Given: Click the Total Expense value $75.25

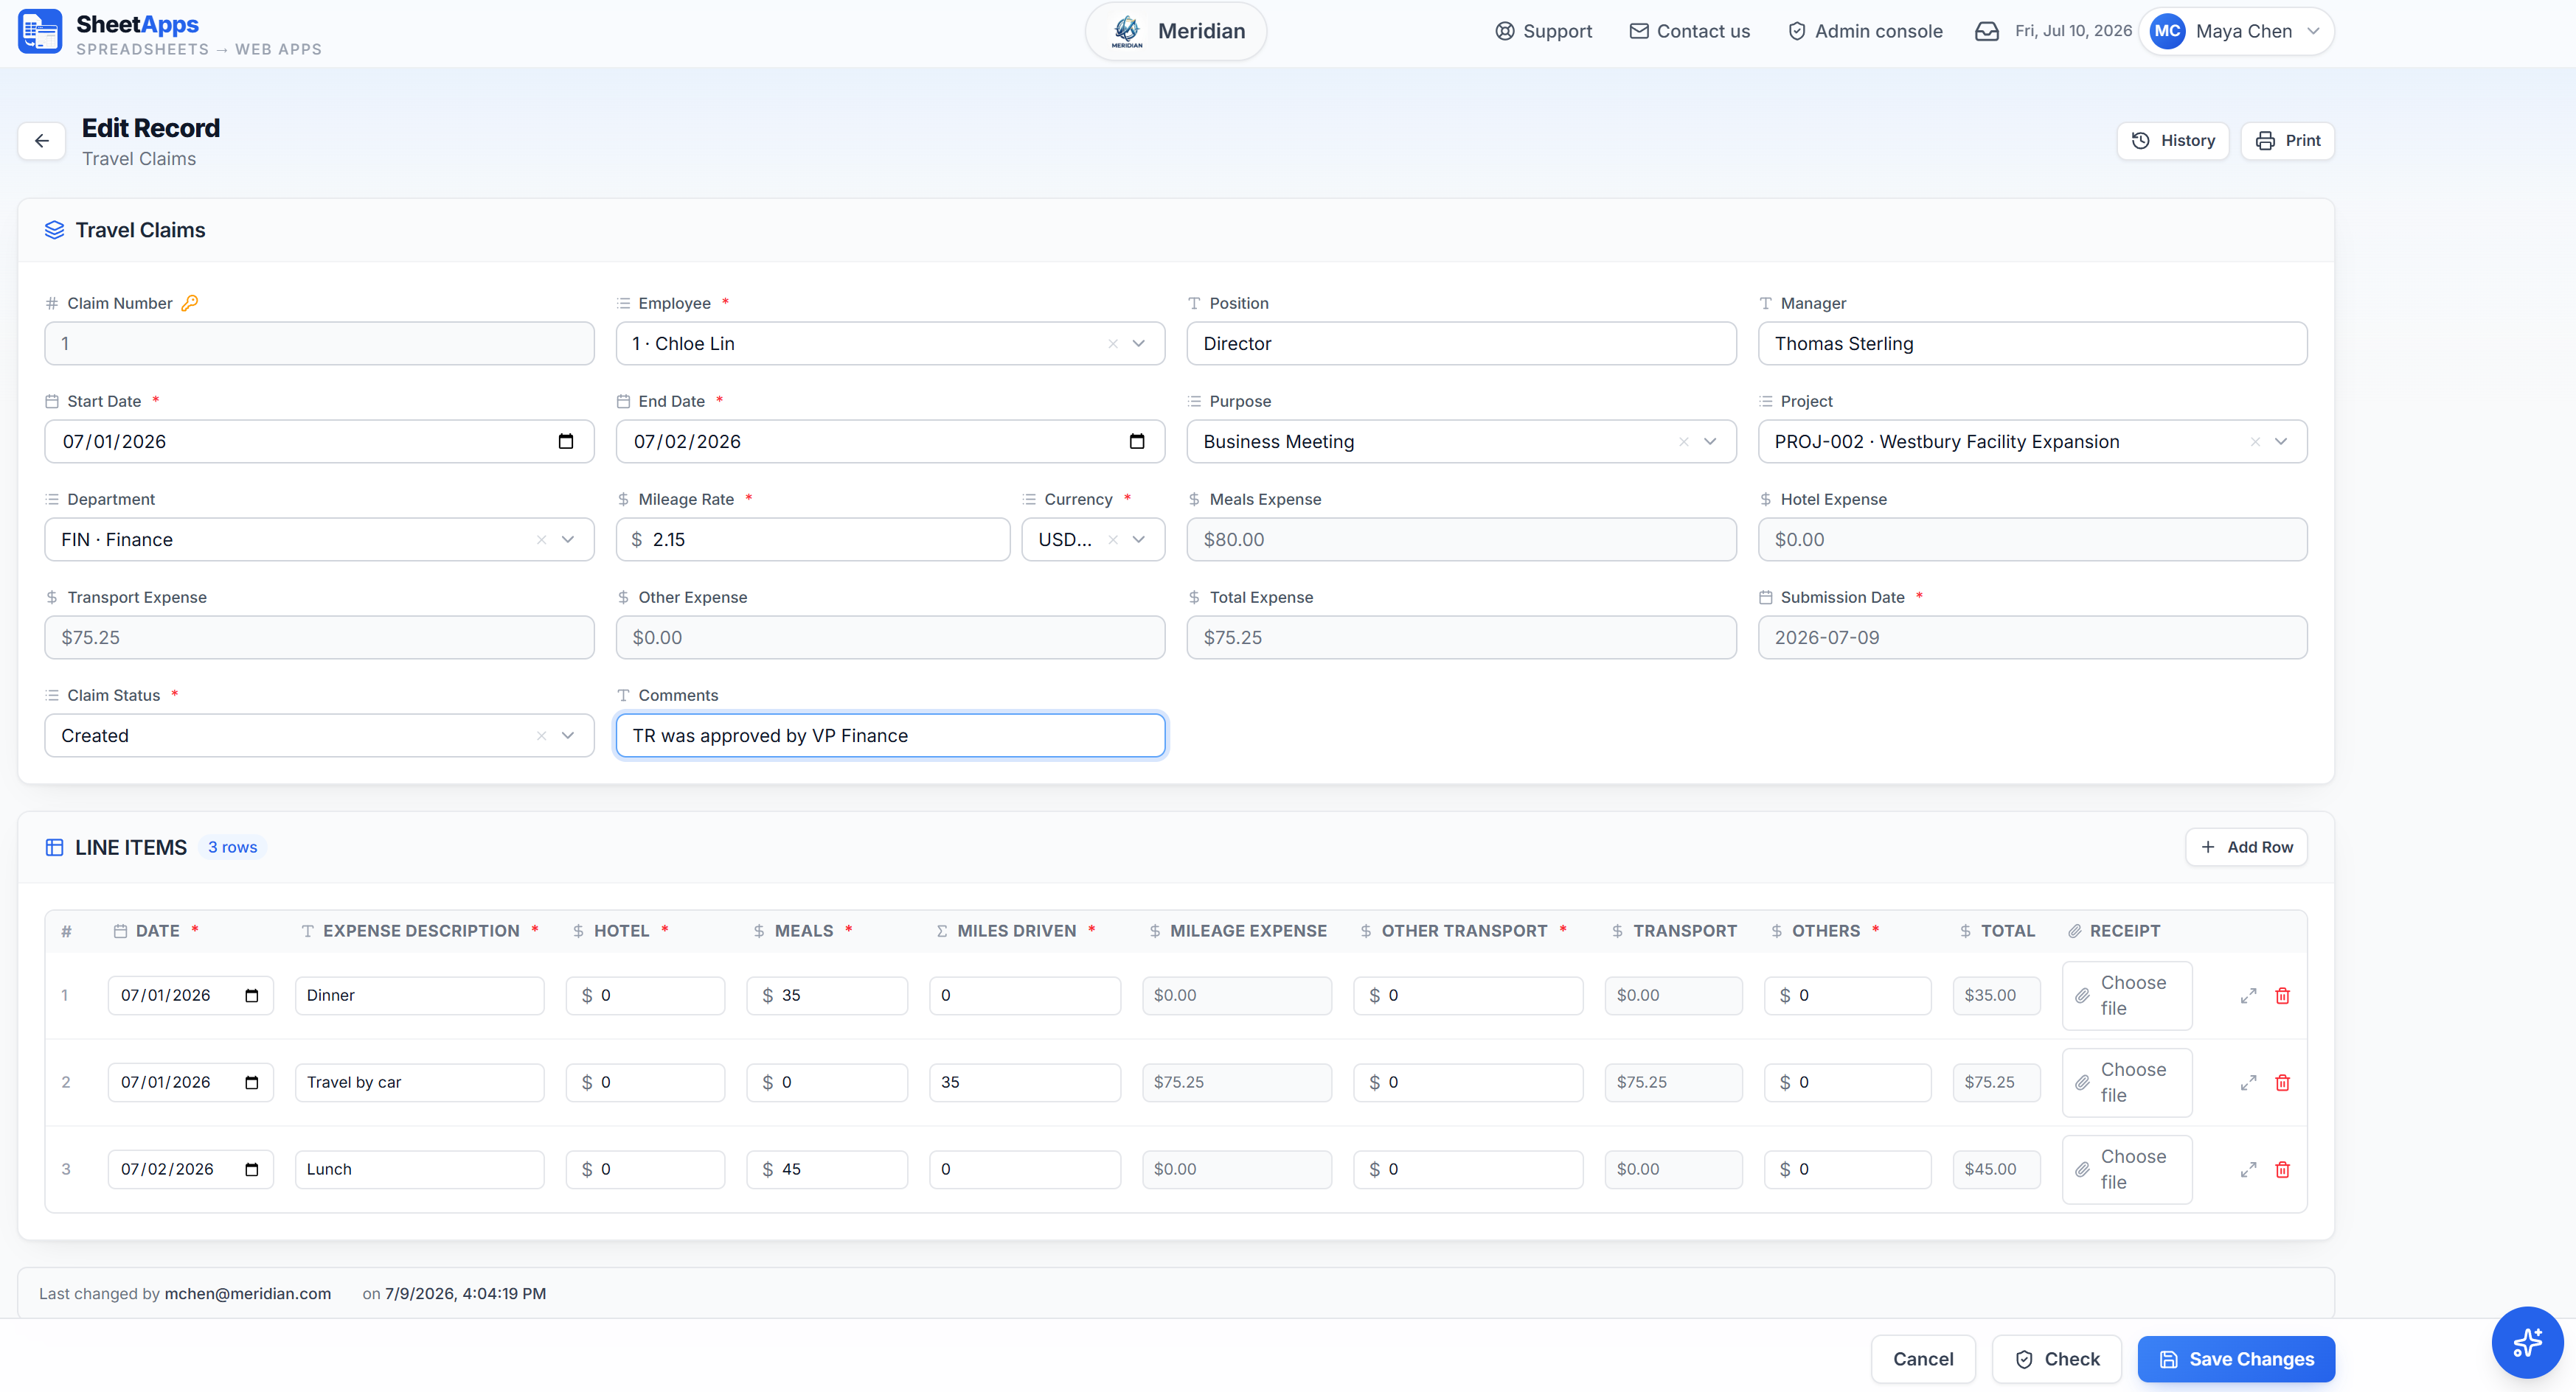Looking at the screenshot, I should pyautogui.click(x=1461, y=637).
